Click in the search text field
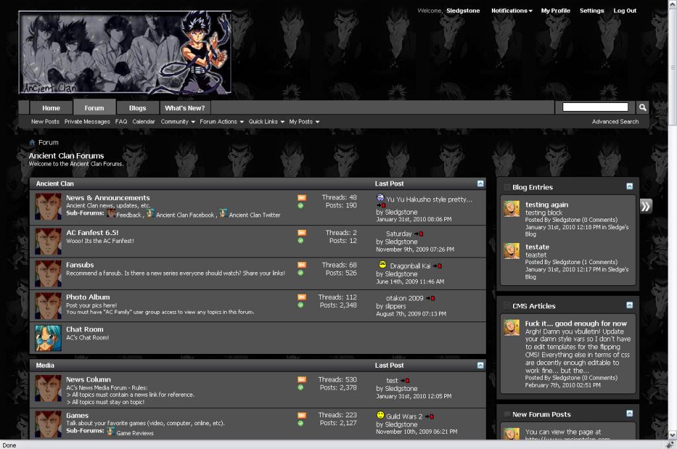The height and width of the screenshot is (449, 677). tap(596, 107)
